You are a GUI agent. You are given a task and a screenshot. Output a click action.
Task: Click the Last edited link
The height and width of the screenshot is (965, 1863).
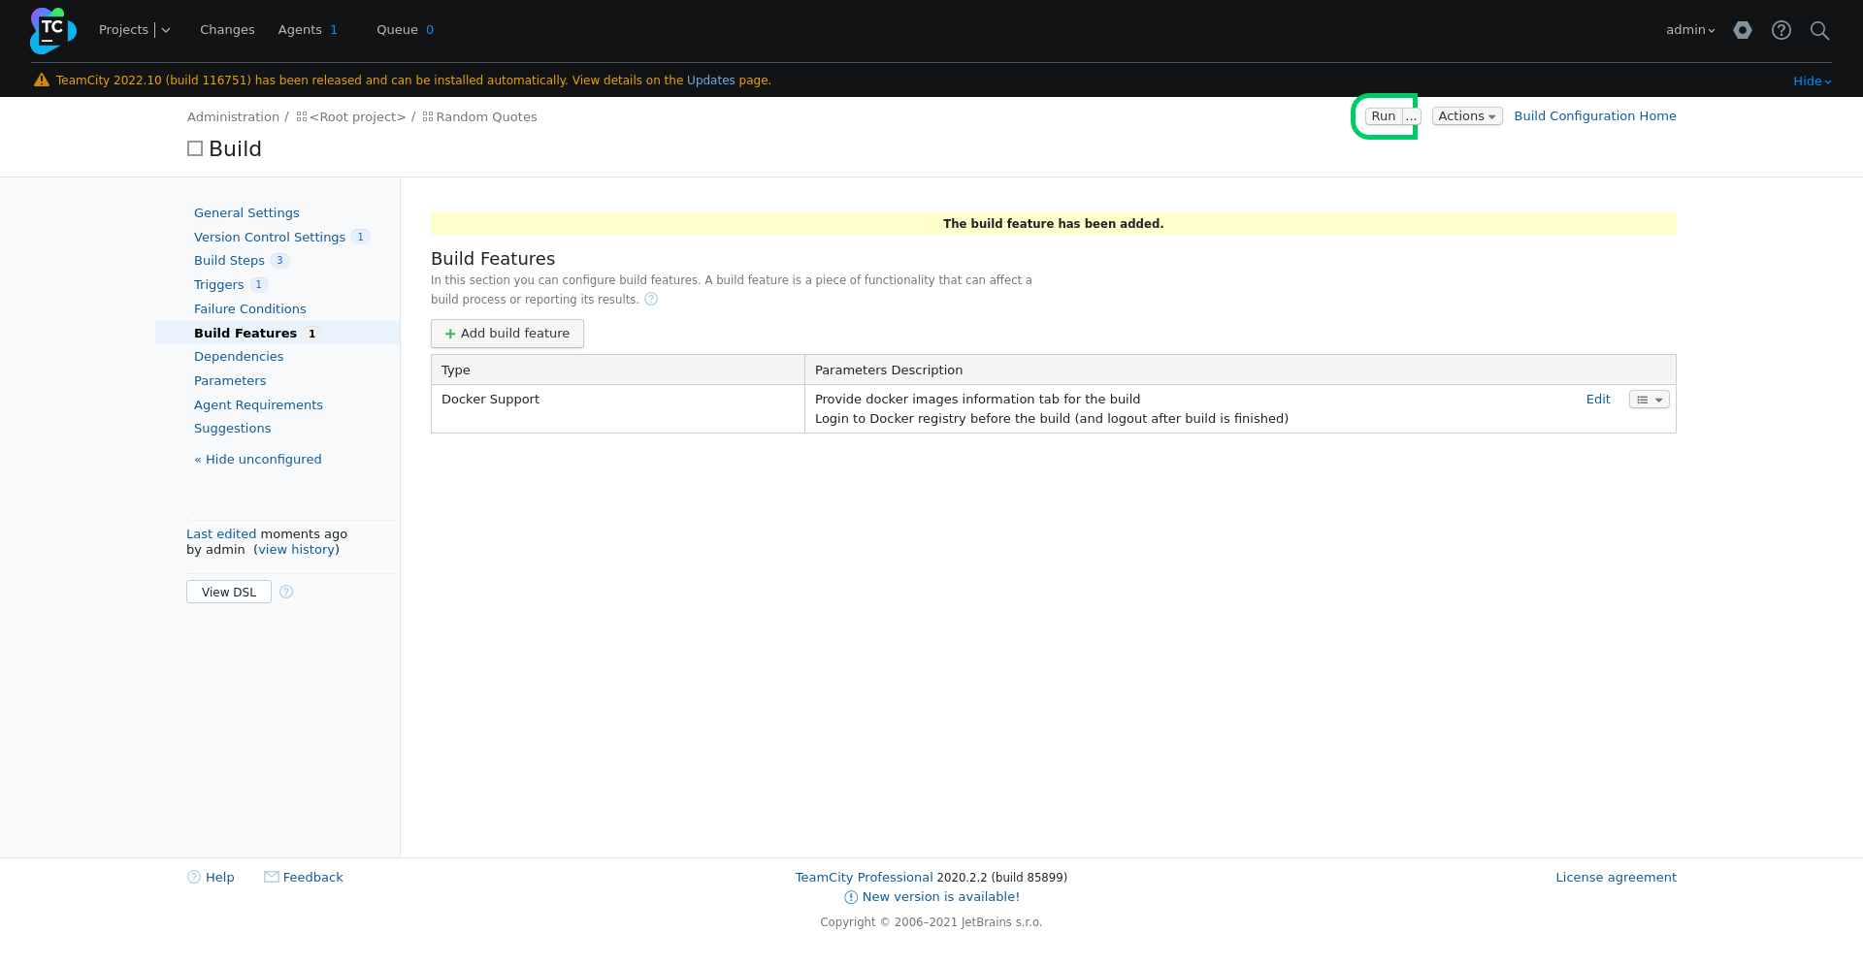pos(221,534)
